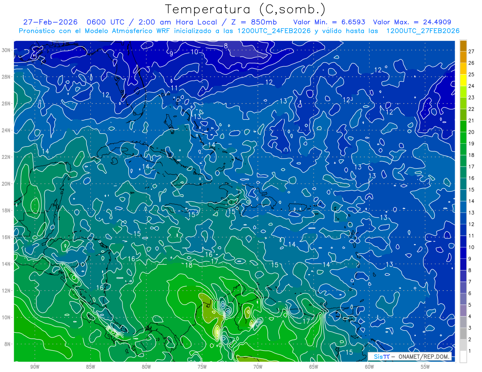Image resolution: width=482 pixels, height=372 pixels.
Task: Click the "55W" longitude axis label
Action: click(425, 367)
